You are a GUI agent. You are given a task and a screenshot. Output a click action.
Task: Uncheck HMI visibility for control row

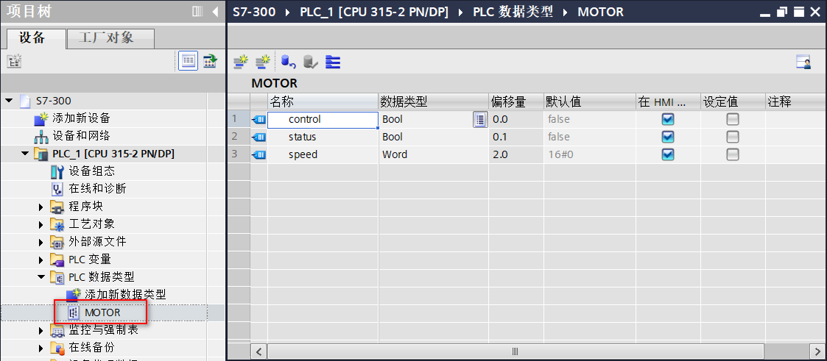(668, 119)
